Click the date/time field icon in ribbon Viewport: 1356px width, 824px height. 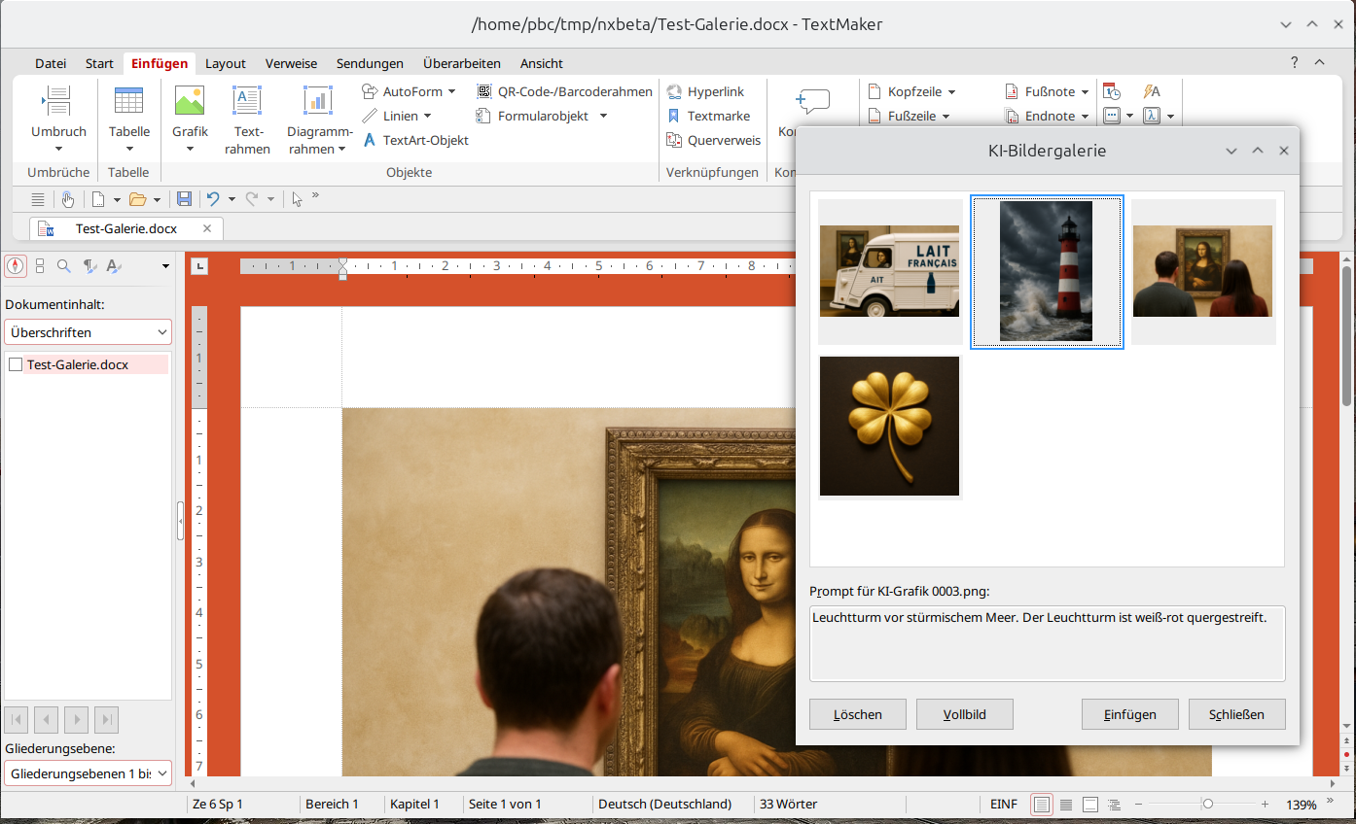(x=1112, y=91)
